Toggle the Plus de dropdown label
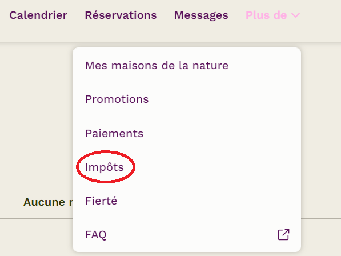 (x=266, y=15)
